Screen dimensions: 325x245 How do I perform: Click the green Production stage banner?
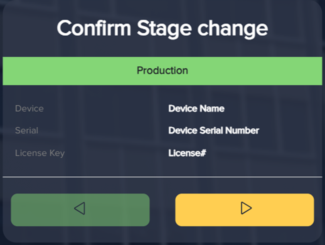coord(162,70)
